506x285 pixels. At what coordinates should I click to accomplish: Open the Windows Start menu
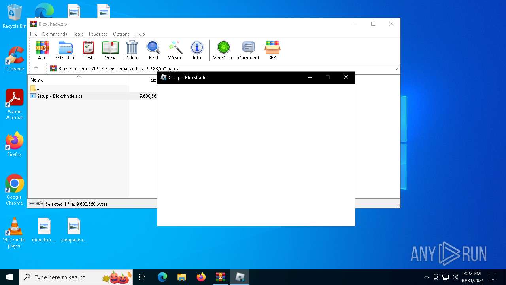tap(9, 277)
